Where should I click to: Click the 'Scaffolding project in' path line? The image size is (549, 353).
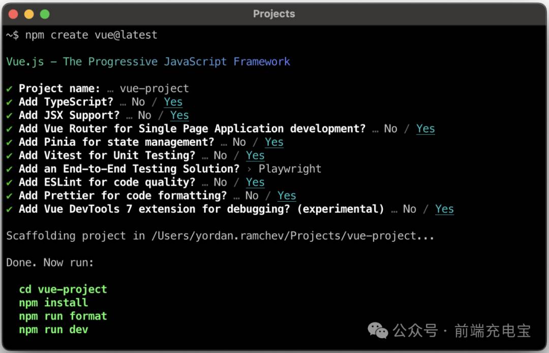(220, 236)
